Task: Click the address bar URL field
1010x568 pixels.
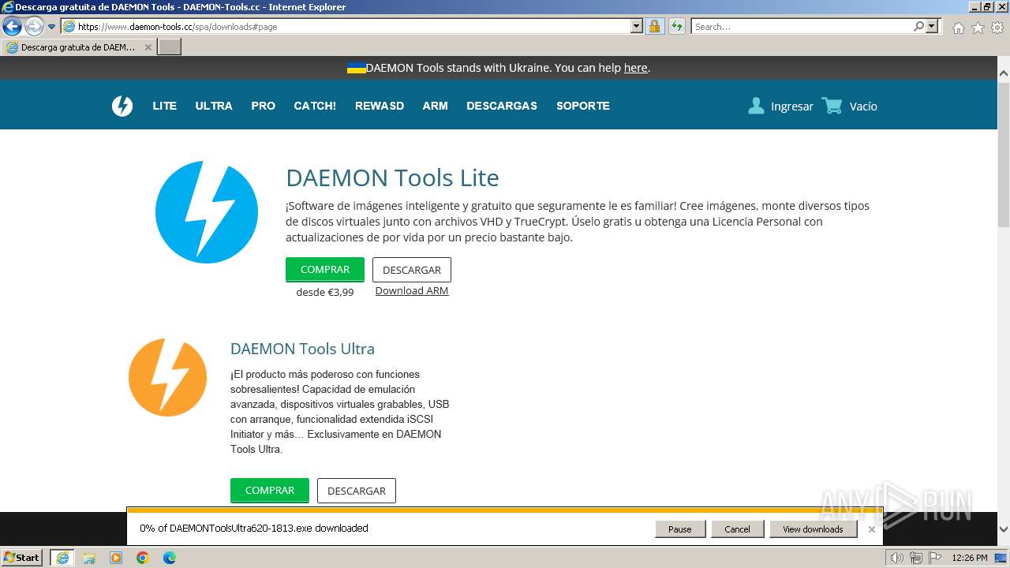Action: click(x=352, y=26)
